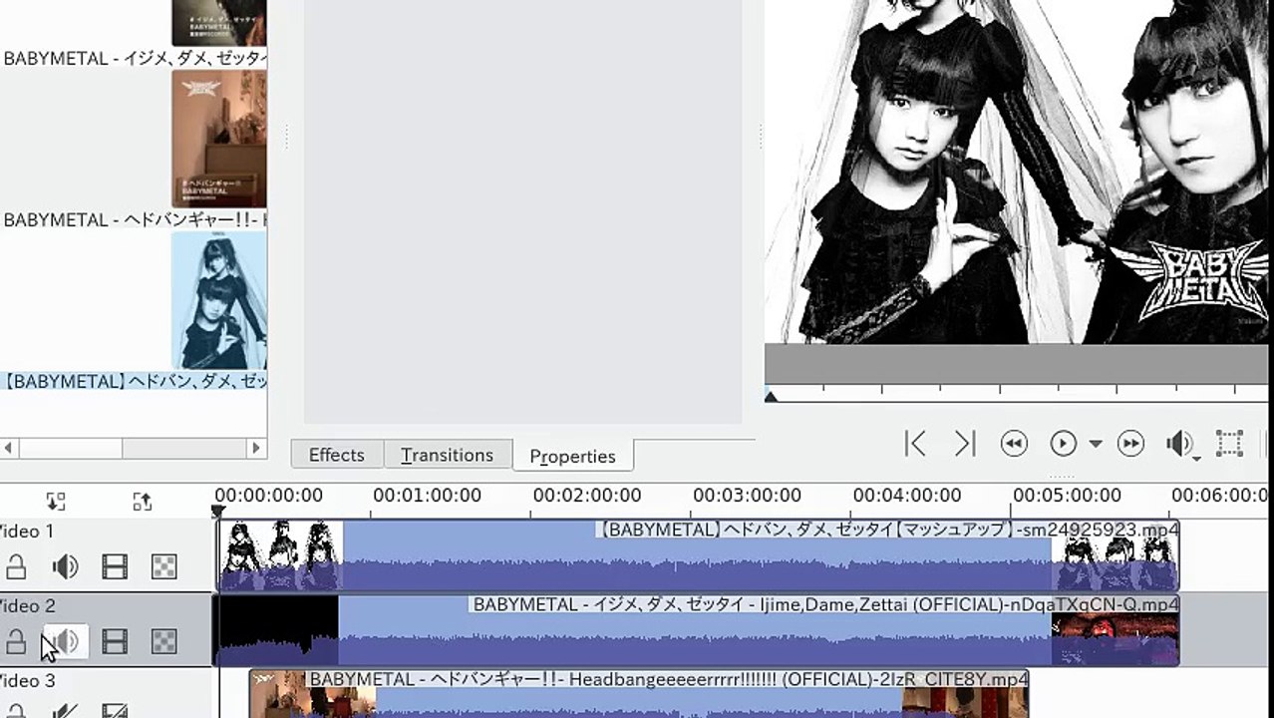
Task: Click the rewind button in monitor
Action: tap(1014, 444)
